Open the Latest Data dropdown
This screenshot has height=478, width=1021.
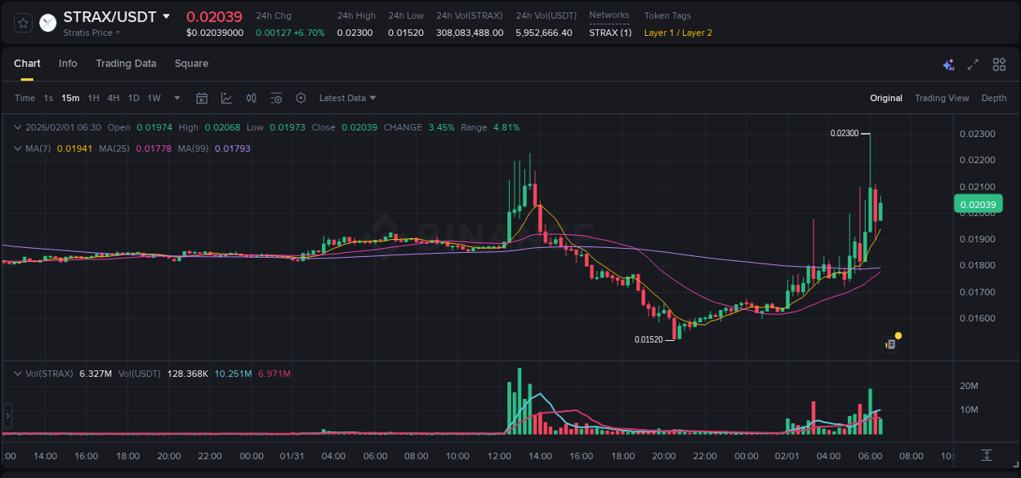(347, 98)
